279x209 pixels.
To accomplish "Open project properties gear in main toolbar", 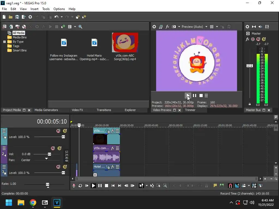I will pyautogui.click(x=30, y=17).
